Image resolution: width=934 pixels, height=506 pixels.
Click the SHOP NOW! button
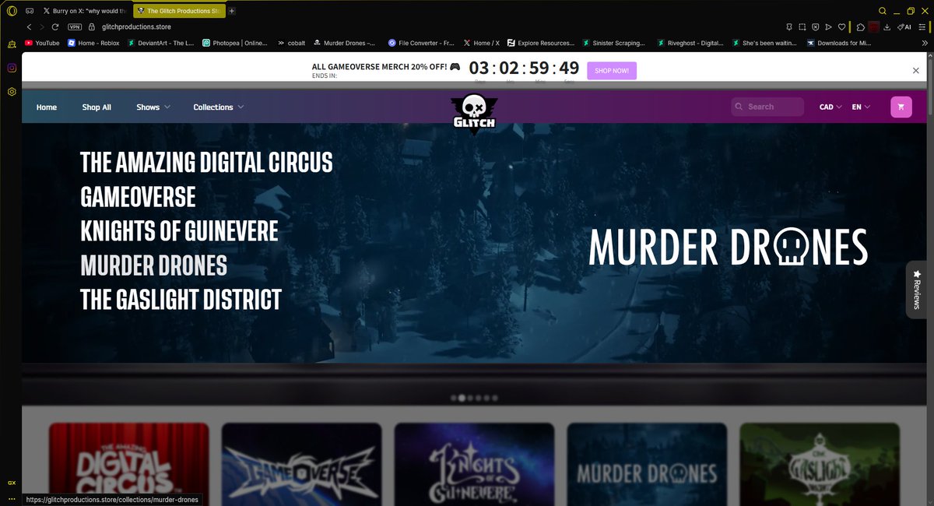coord(612,70)
